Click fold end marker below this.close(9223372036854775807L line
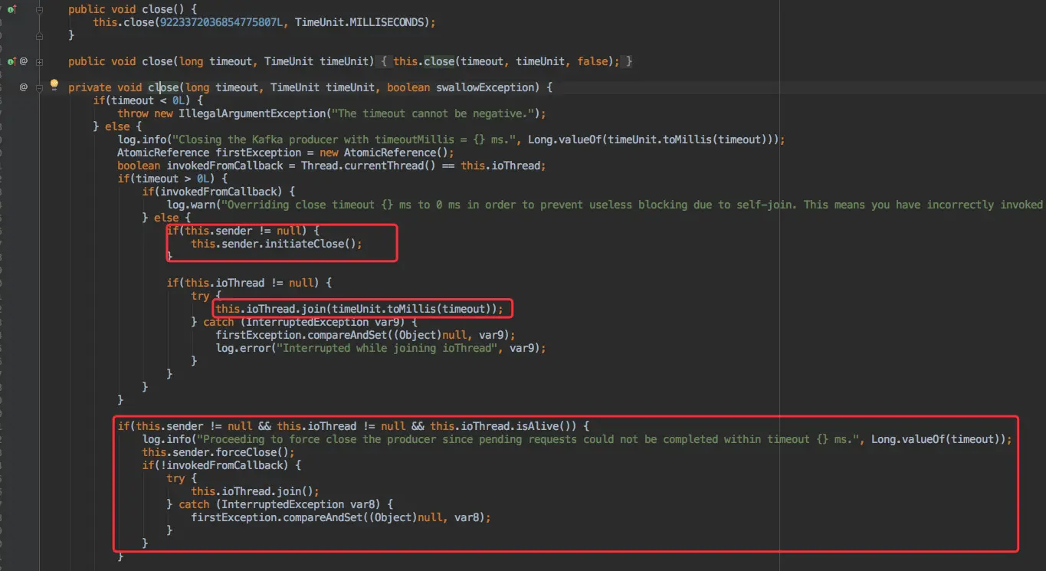Viewport: 1046px width, 571px height. [39, 35]
